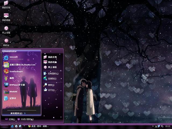This screenshot has height=129, width=172.
Task: Click the network tray icon
Action: click(x=159, y=126)
